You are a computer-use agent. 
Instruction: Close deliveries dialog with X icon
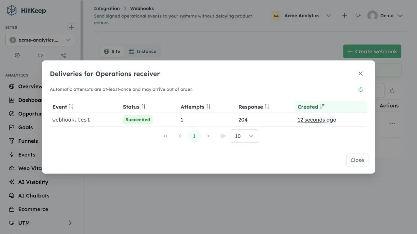[360, 74]
